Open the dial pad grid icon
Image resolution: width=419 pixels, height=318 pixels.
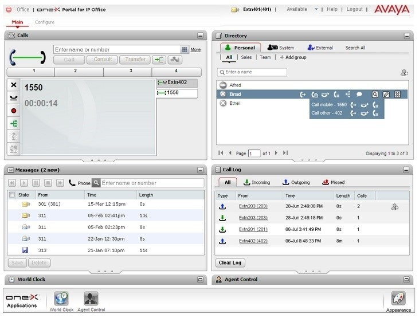[185, 50]
